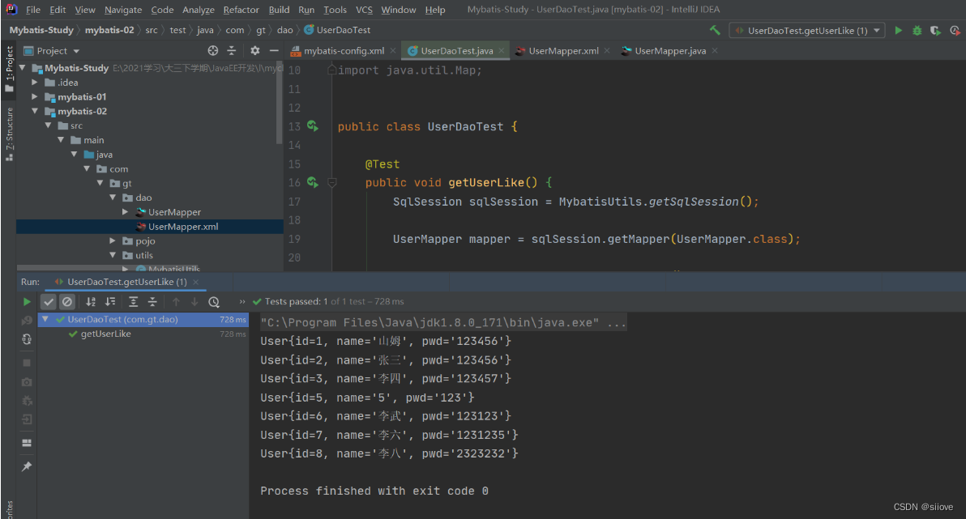Image resolution: width=966 pixels, height=519 pixels.
Task: Open the Refactor menu
Action: coord(241,10)
